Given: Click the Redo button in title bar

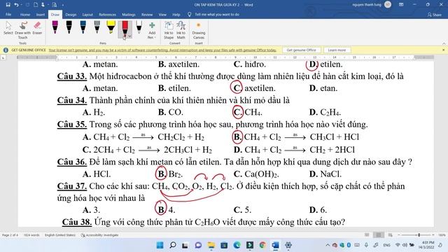Looking at the screenshot, I should point(28,5).
